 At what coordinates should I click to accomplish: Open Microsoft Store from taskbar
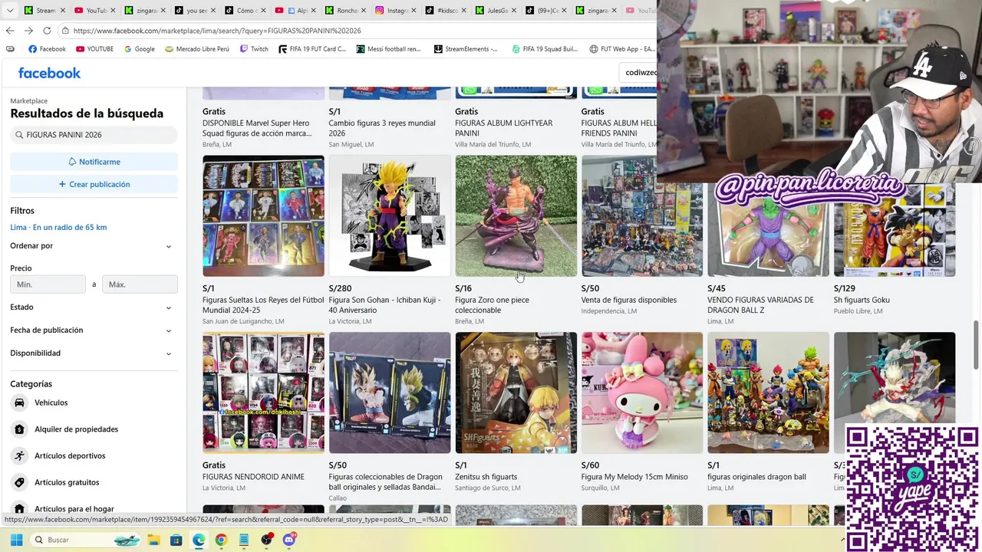176,540
